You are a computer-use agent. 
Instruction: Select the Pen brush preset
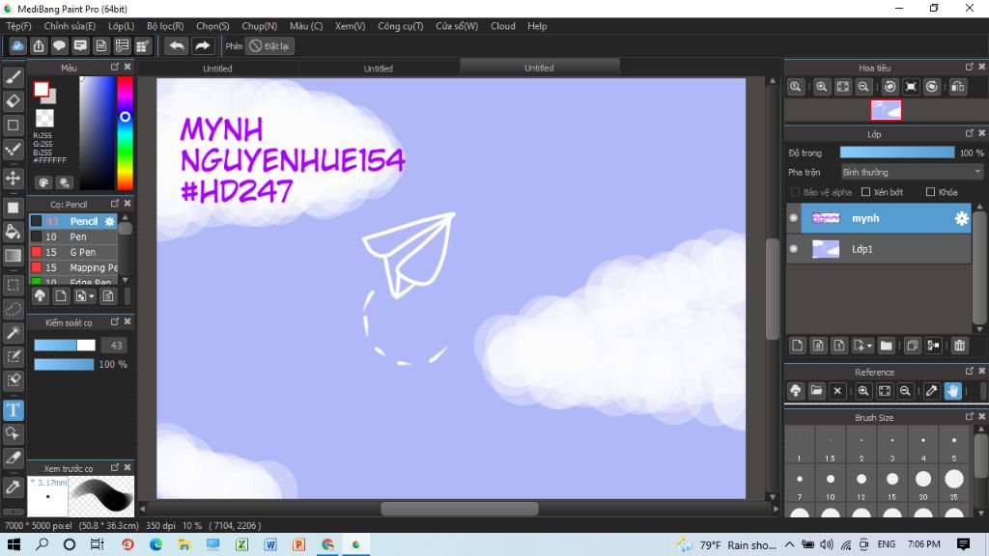pos(73,237)
